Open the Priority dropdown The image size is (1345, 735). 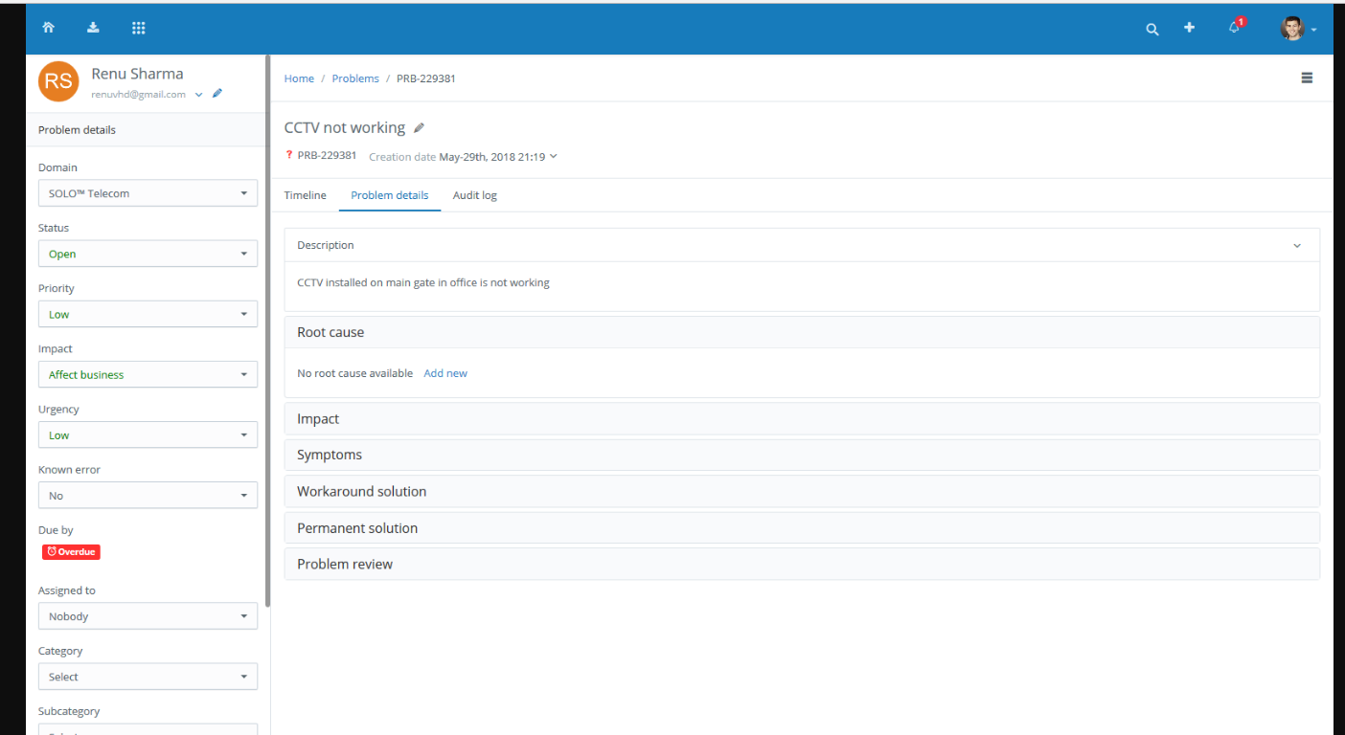point(148,314)
